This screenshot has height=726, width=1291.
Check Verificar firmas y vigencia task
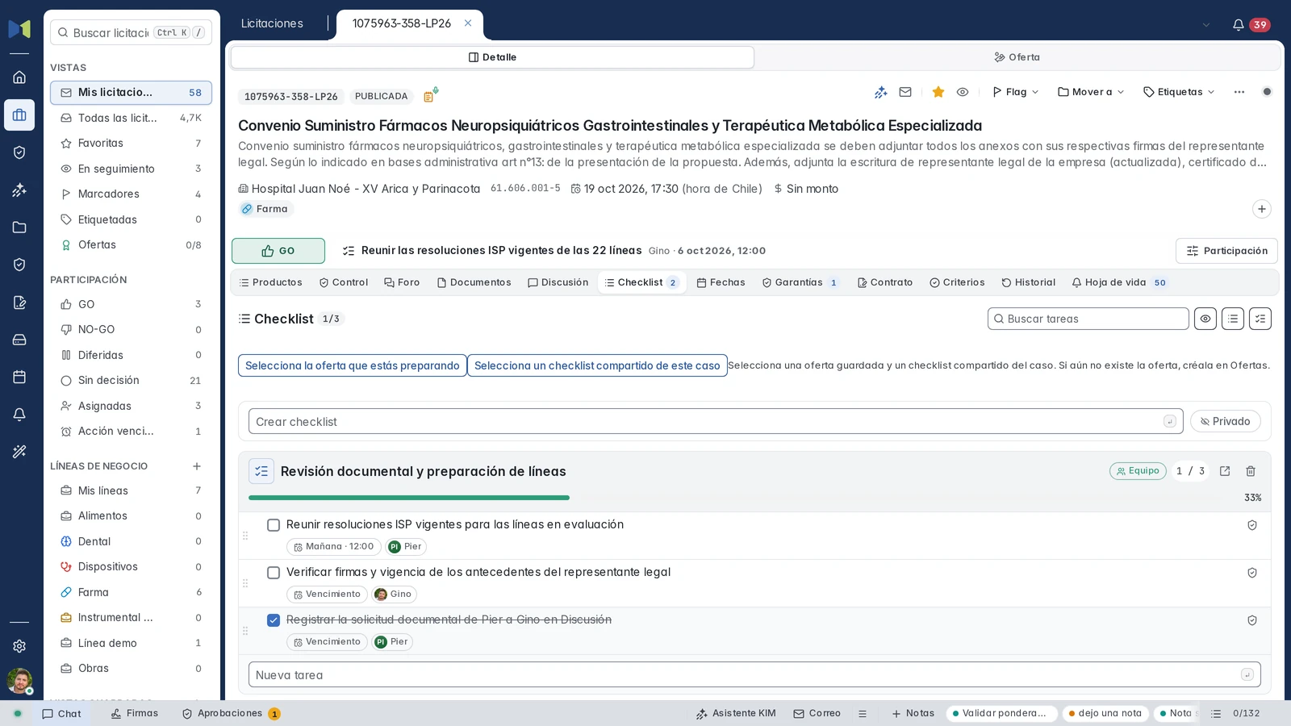coord(274,573)
